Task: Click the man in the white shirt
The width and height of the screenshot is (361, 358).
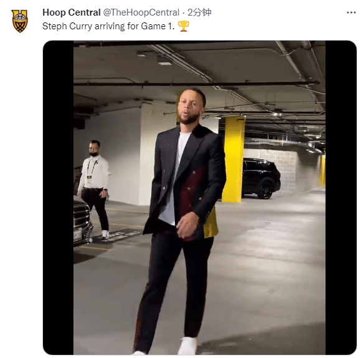Action: point(95,188)
